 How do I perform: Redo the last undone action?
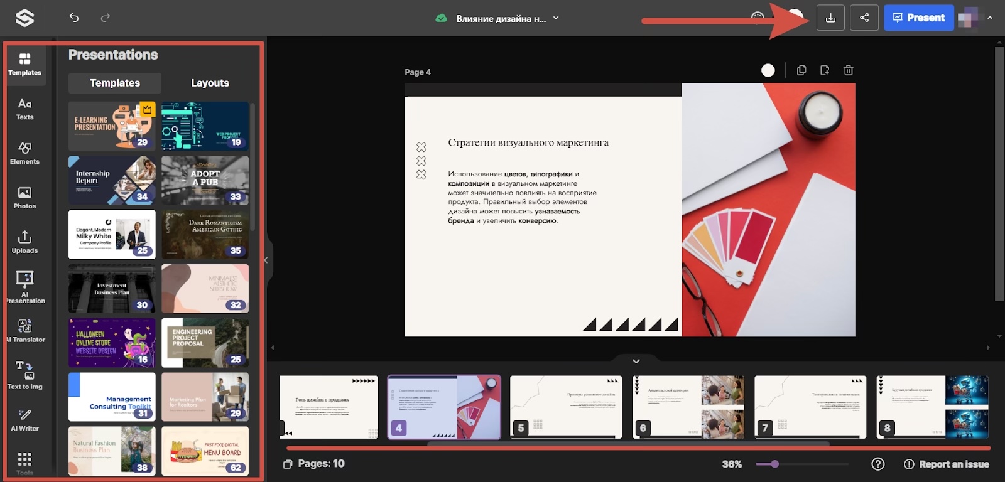click(x=106, y=18)
